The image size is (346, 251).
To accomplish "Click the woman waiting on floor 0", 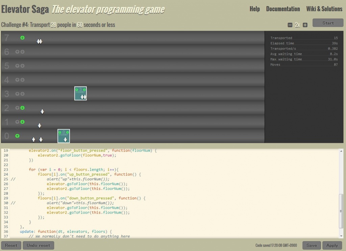I will 41,140.
